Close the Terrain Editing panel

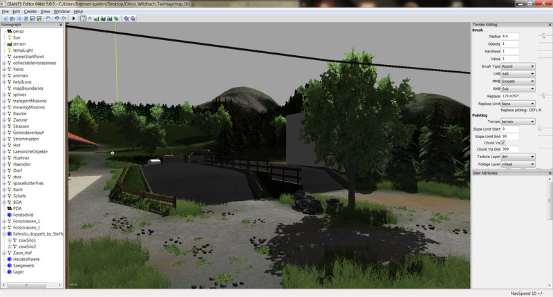[550, 25]
